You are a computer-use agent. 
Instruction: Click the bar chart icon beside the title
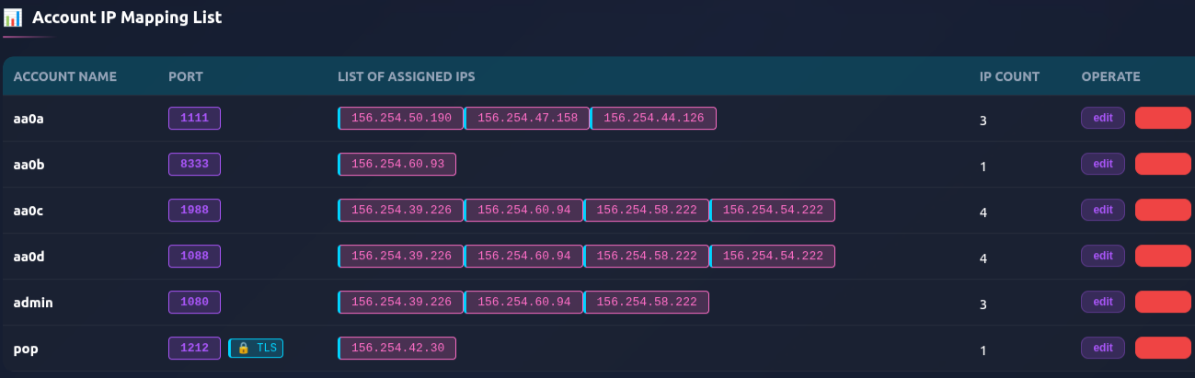coord(13,17)
